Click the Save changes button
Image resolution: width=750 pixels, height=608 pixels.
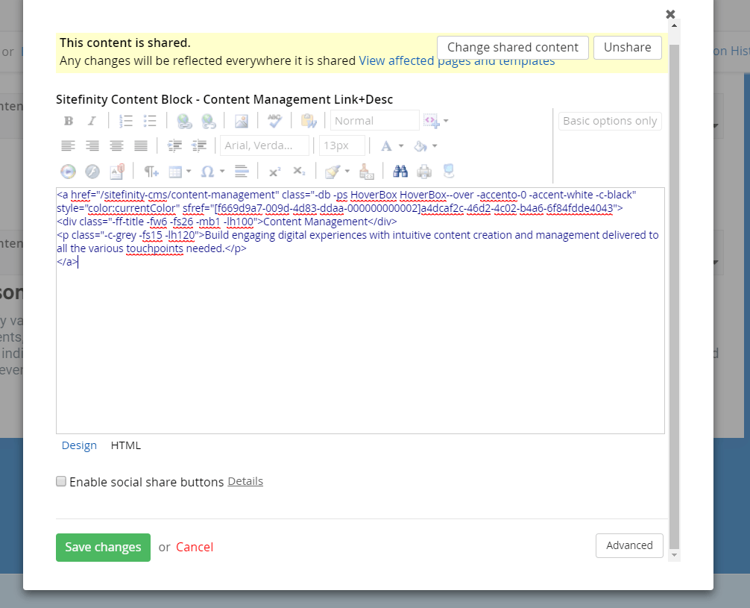point(103,547)
